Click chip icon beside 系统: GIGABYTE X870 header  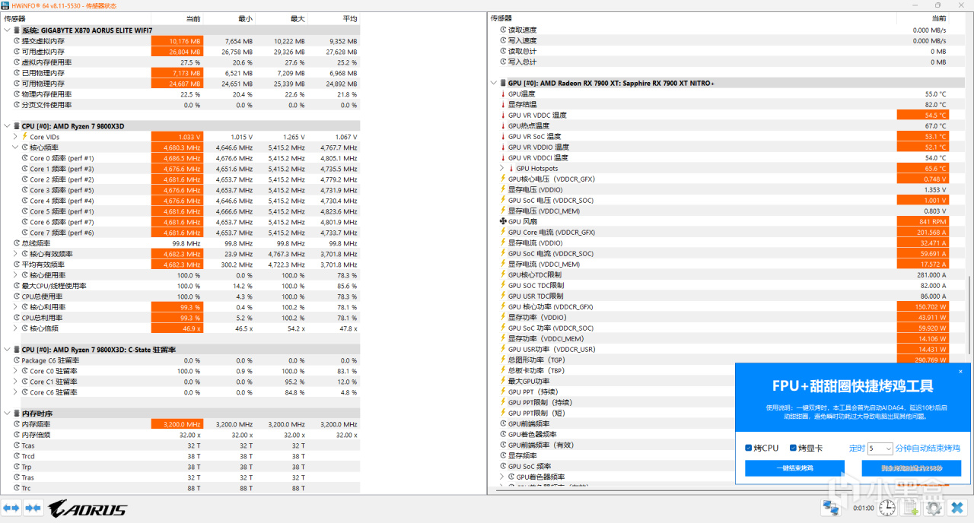(x=17, y=30)
